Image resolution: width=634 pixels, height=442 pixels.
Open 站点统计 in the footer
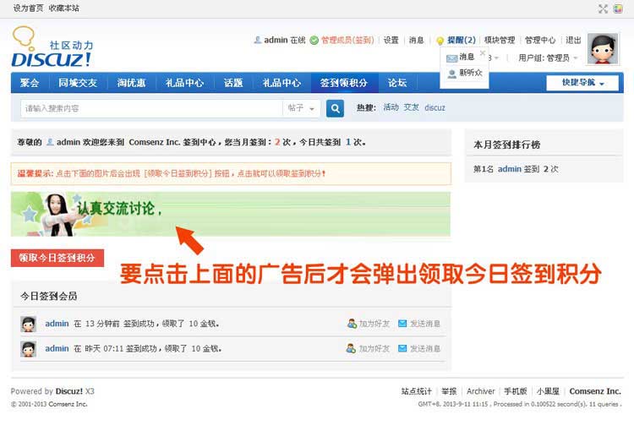coord(417,391)
